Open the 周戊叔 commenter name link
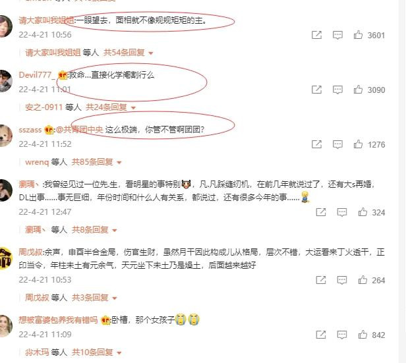This screenshot has height=363, width=406. point(30,252)
